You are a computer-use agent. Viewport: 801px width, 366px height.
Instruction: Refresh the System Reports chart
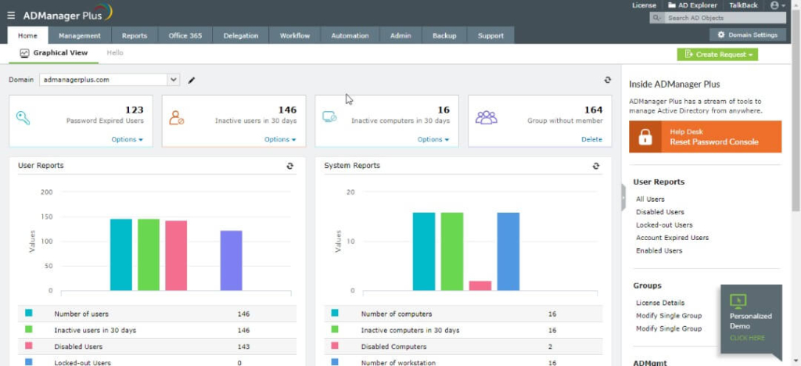tap(595, 166)
